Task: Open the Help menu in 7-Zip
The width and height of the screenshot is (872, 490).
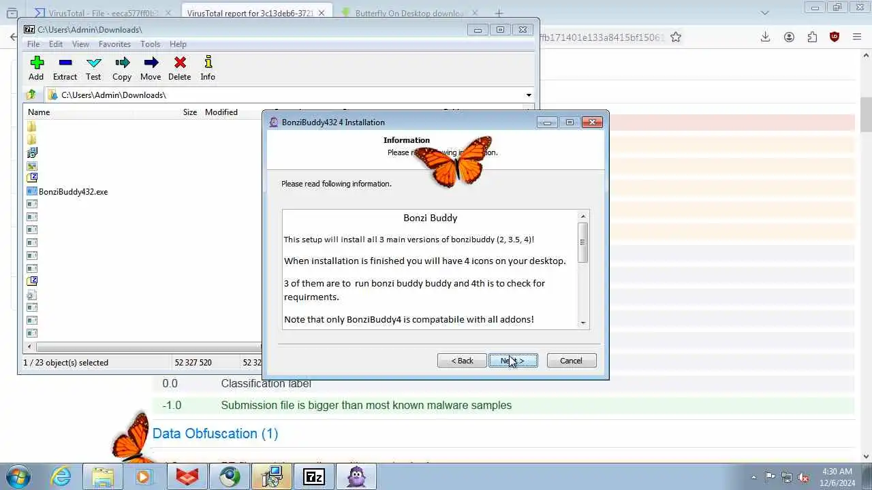Action: click(x=178, y=44)
